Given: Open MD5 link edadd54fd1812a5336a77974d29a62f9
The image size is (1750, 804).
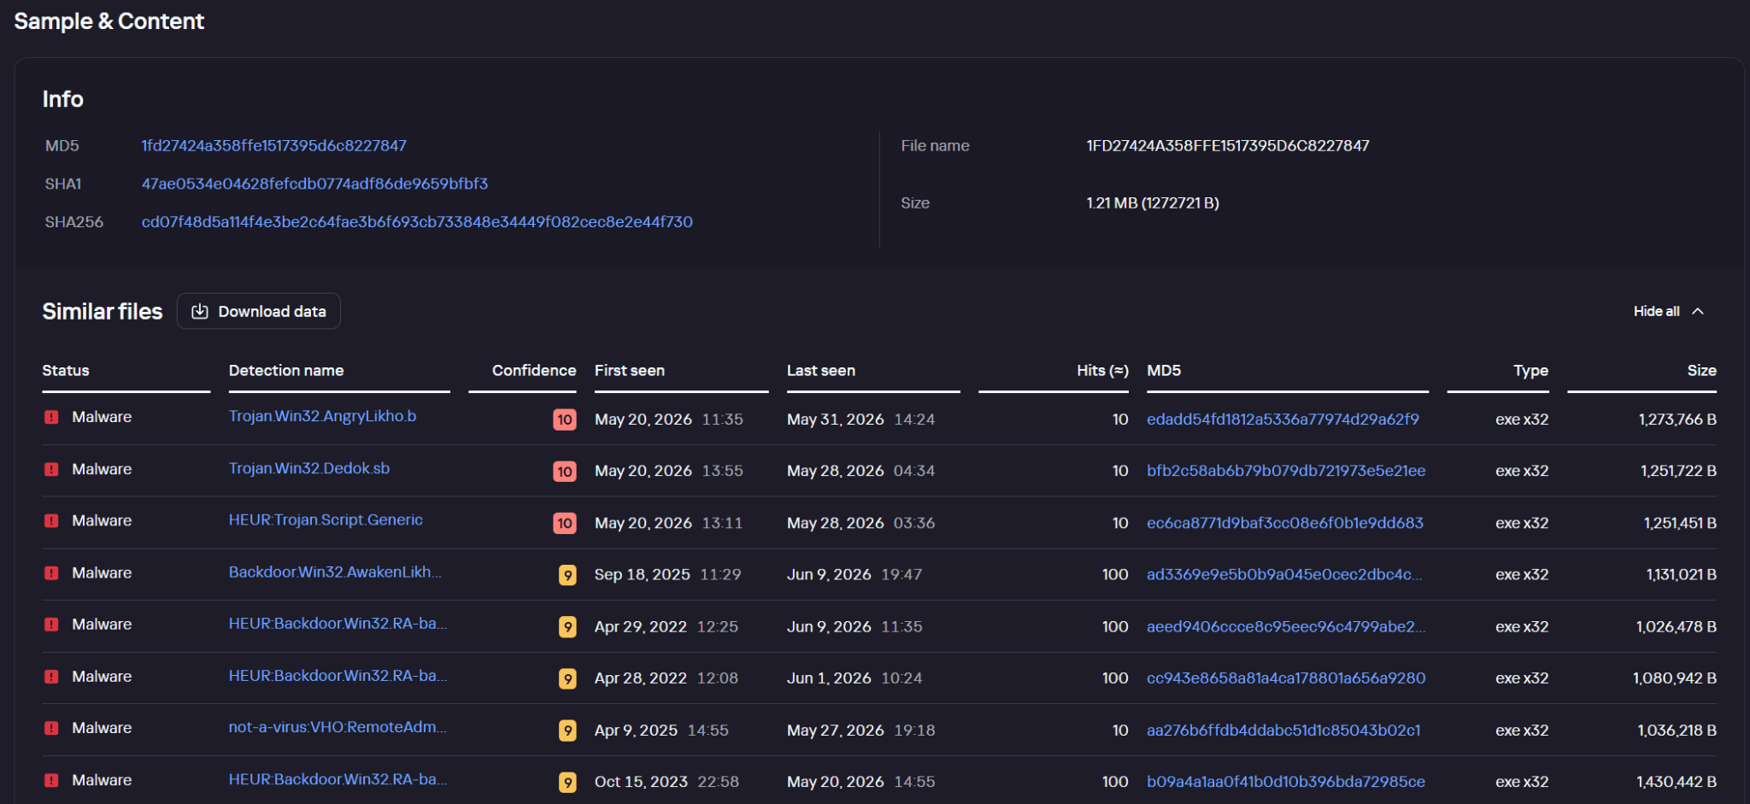Looking at the screenshot, I should 1283,420.
